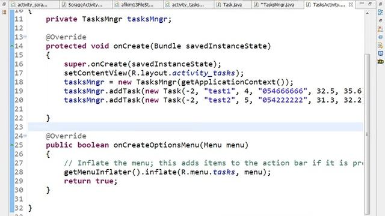Click 'getMenuInflater().inflate' on line 28
The width and height of the screenshot is (385, 216).
120,172
